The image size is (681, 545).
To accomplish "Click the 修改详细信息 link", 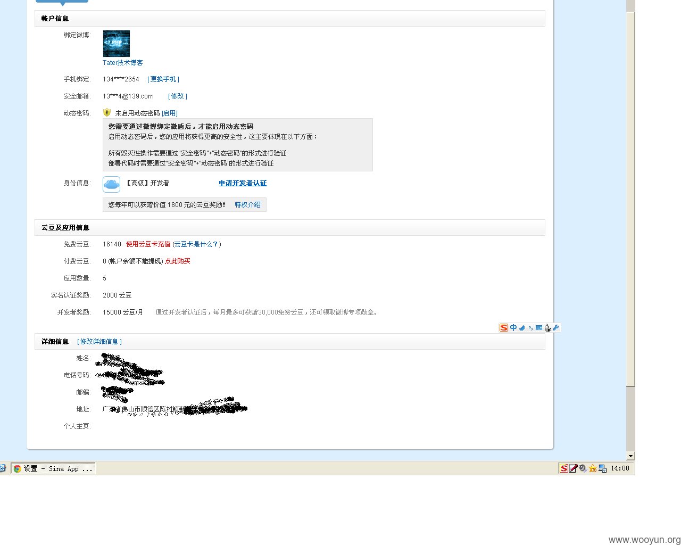I will [x=99, y=342].
